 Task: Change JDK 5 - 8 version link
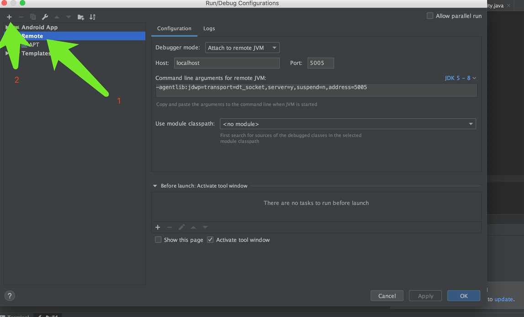coord(460,78)
